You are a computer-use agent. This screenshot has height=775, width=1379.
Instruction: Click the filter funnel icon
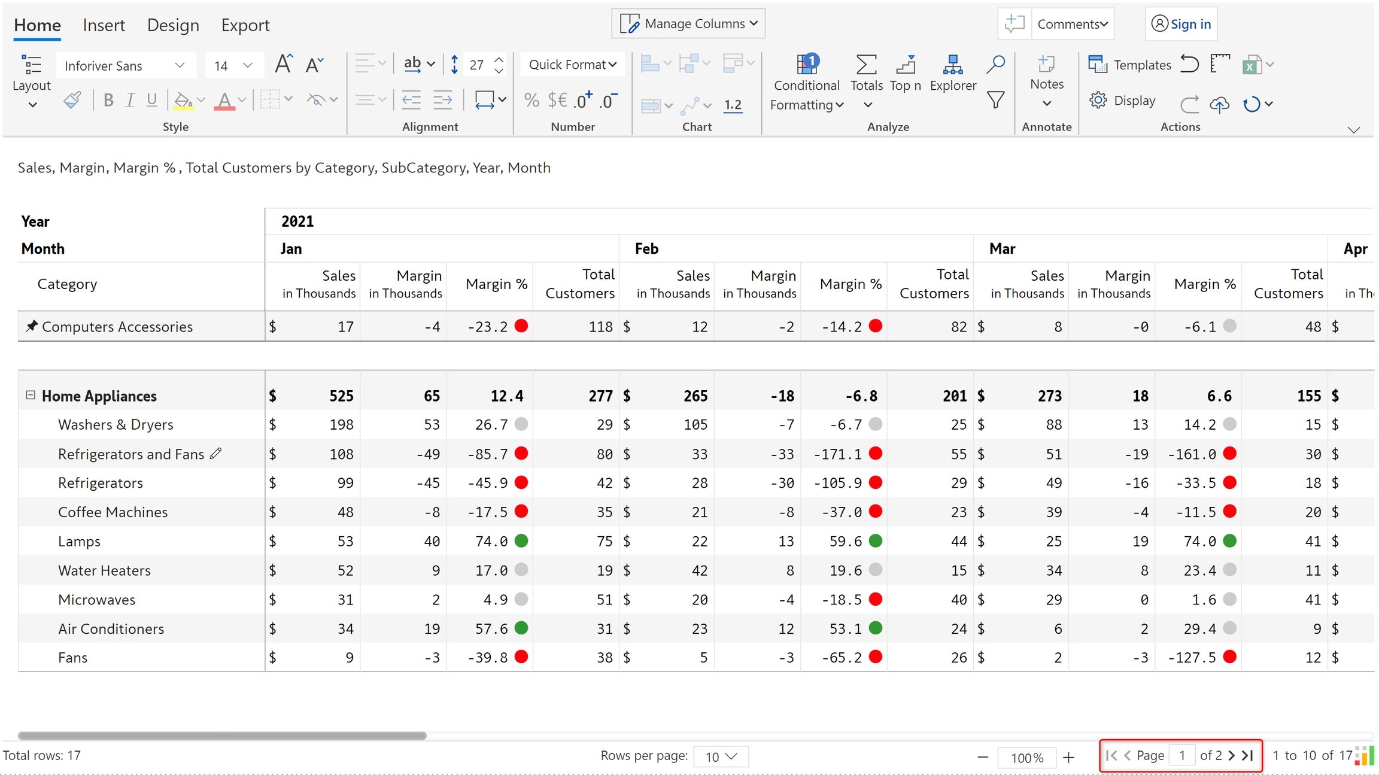point(995,100)
